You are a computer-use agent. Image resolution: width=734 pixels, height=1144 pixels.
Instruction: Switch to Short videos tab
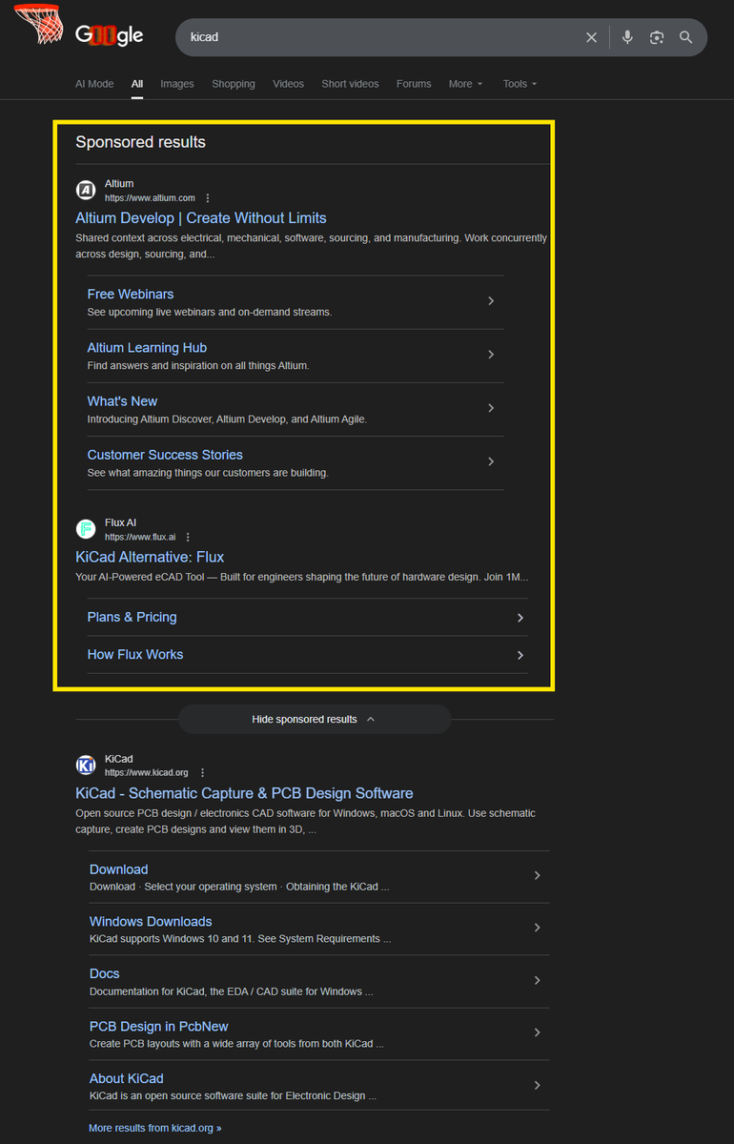click(350, 84)
